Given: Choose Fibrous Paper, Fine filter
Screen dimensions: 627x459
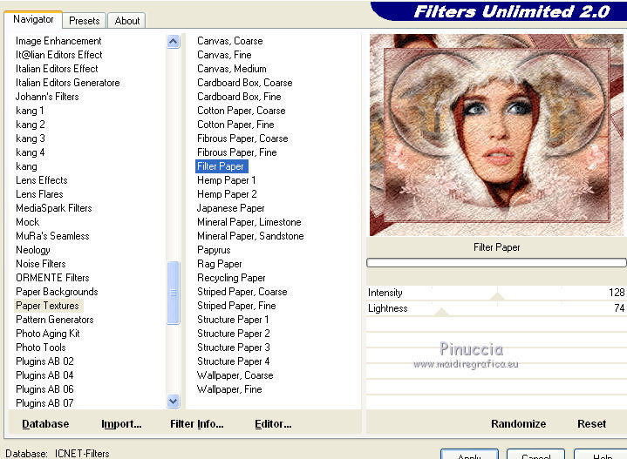Looking at the screenshot, I should [x=236, y=152].
